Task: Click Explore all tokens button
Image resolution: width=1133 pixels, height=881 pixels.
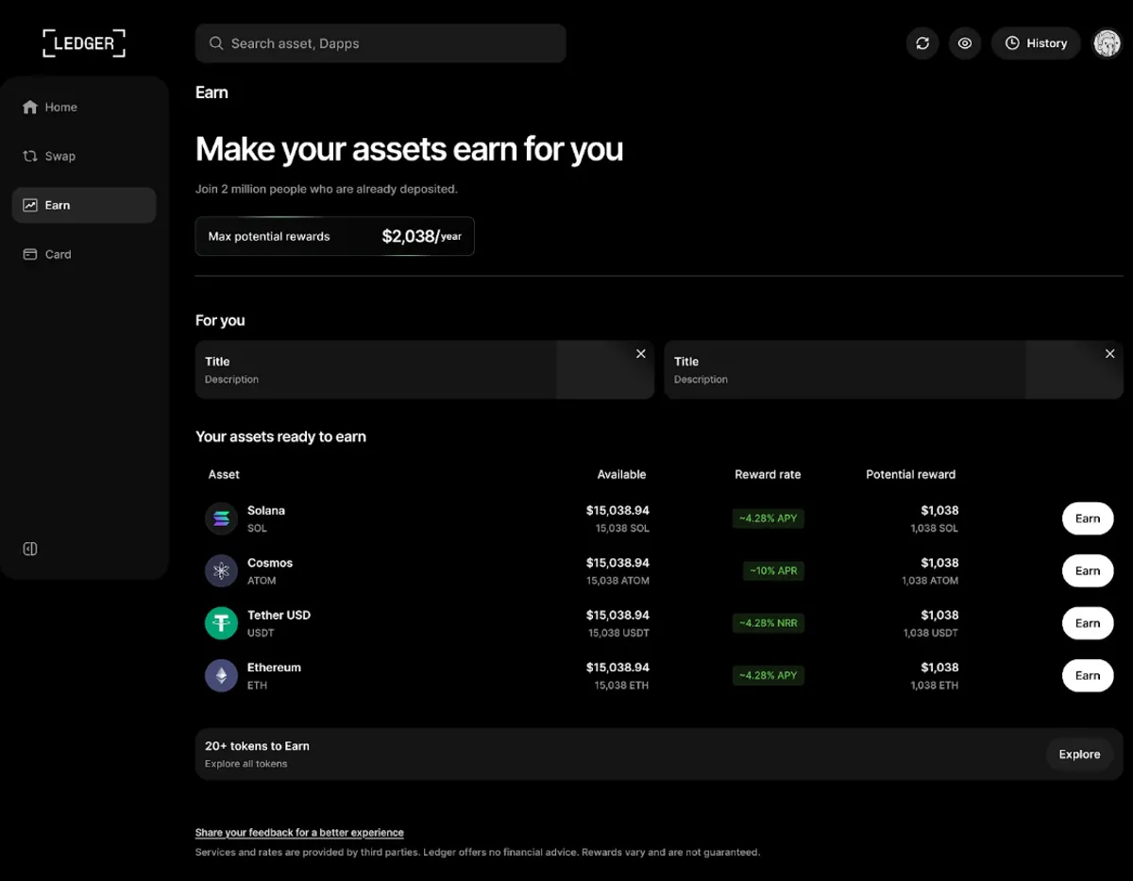Action: pos(1079,754)
